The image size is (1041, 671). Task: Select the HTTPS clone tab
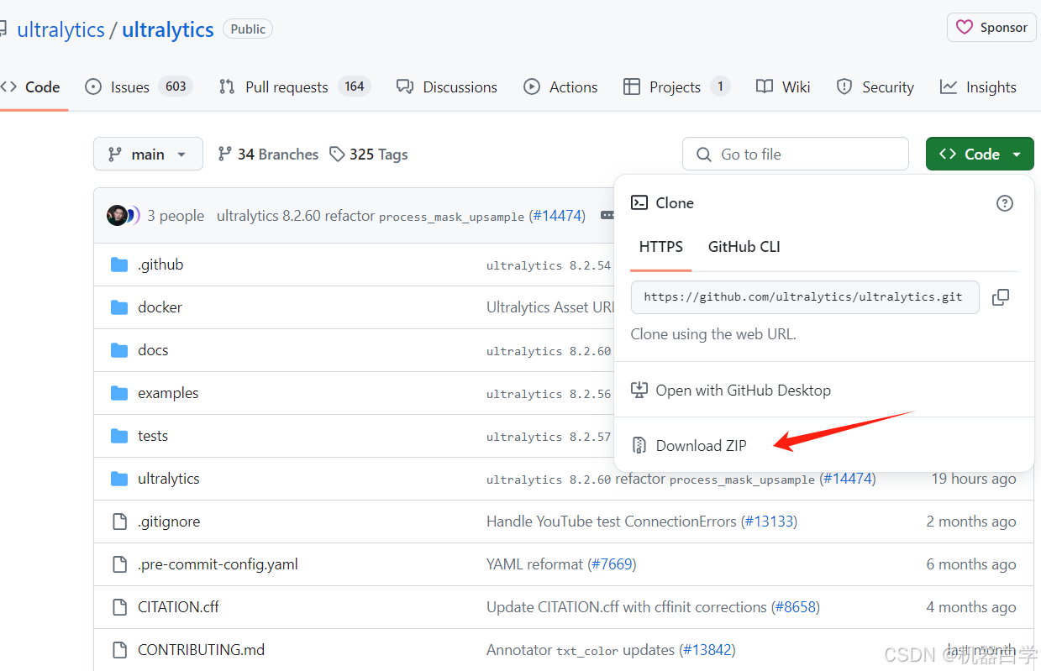point(660,247)
